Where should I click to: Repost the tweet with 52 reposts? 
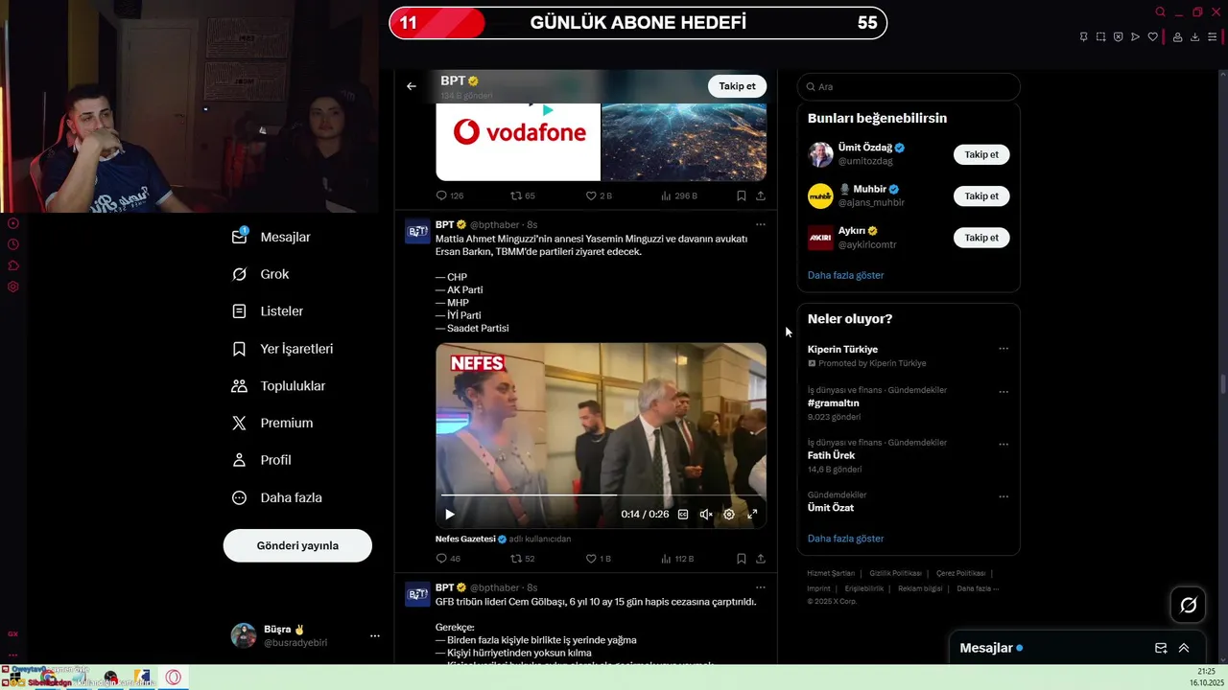[523, 559]
